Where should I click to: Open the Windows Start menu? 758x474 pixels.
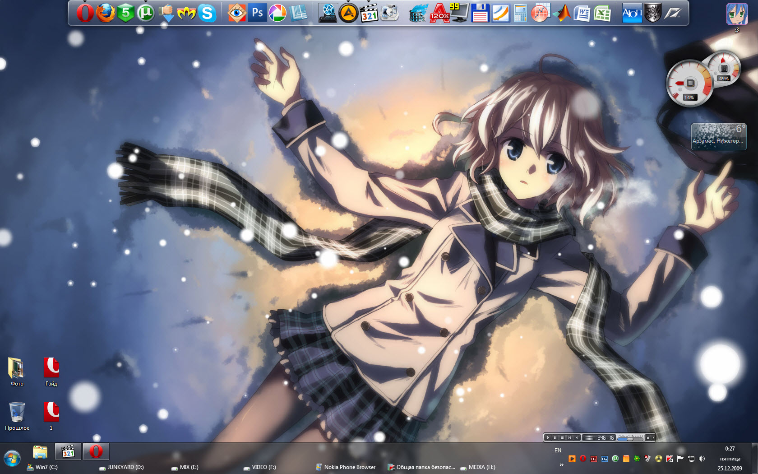[x=12, y=459]
